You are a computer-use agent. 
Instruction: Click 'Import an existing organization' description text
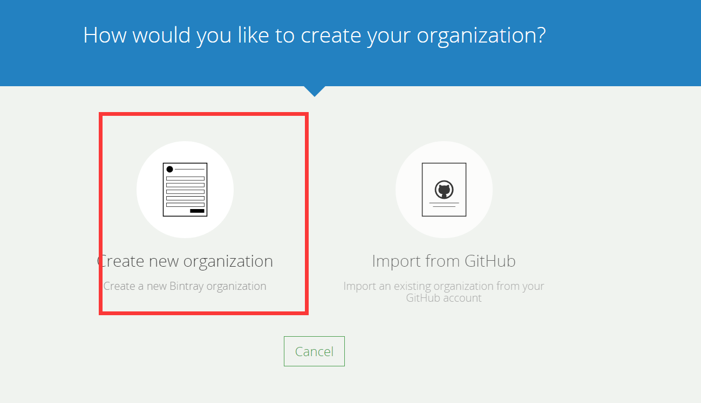pos(444,291)
